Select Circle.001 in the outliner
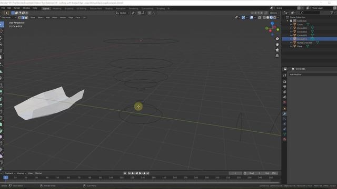Screen dimensions: 337x189 [302, 28]
